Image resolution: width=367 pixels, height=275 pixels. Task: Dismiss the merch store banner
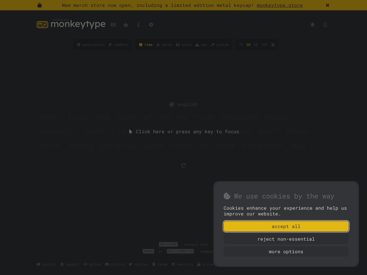coord(327,5)
